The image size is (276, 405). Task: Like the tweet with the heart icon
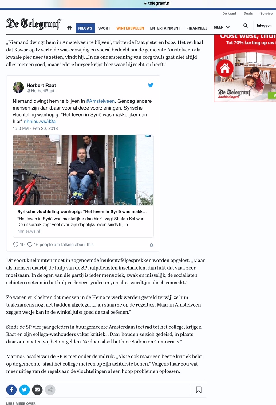click(x=16, y=245)
